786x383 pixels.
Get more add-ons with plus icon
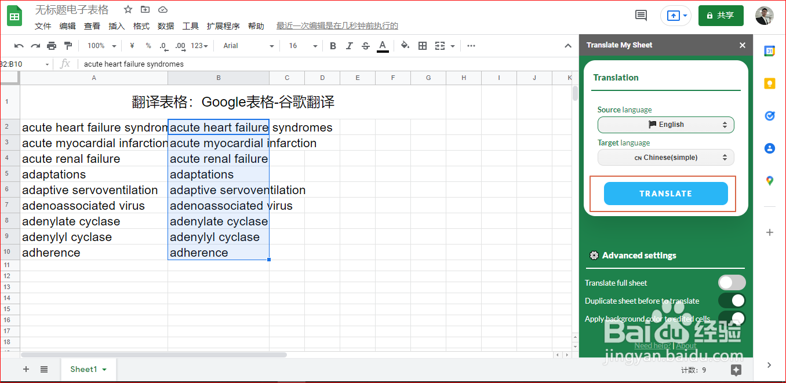coord(770,232)
